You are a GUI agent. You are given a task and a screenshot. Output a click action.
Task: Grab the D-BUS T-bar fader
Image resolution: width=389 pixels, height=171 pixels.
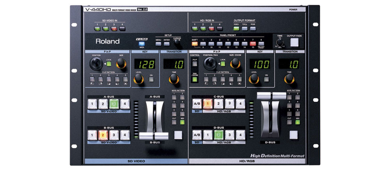click(x=272, y=96)
